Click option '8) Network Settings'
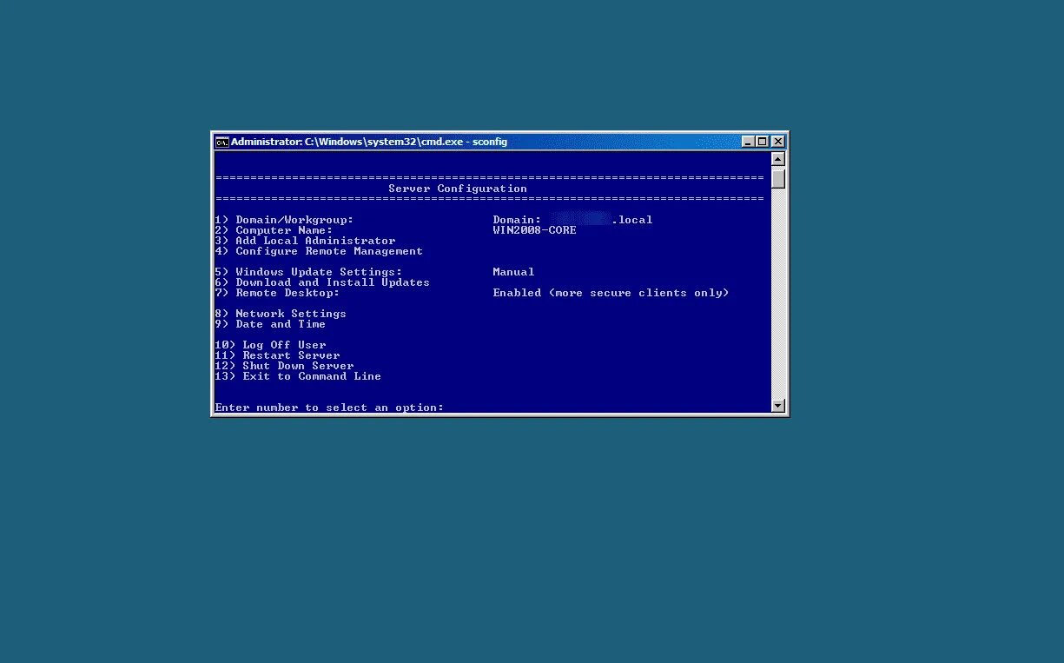Image resolution: width=1064 pixels, height=663 pixels. [281, 314]
